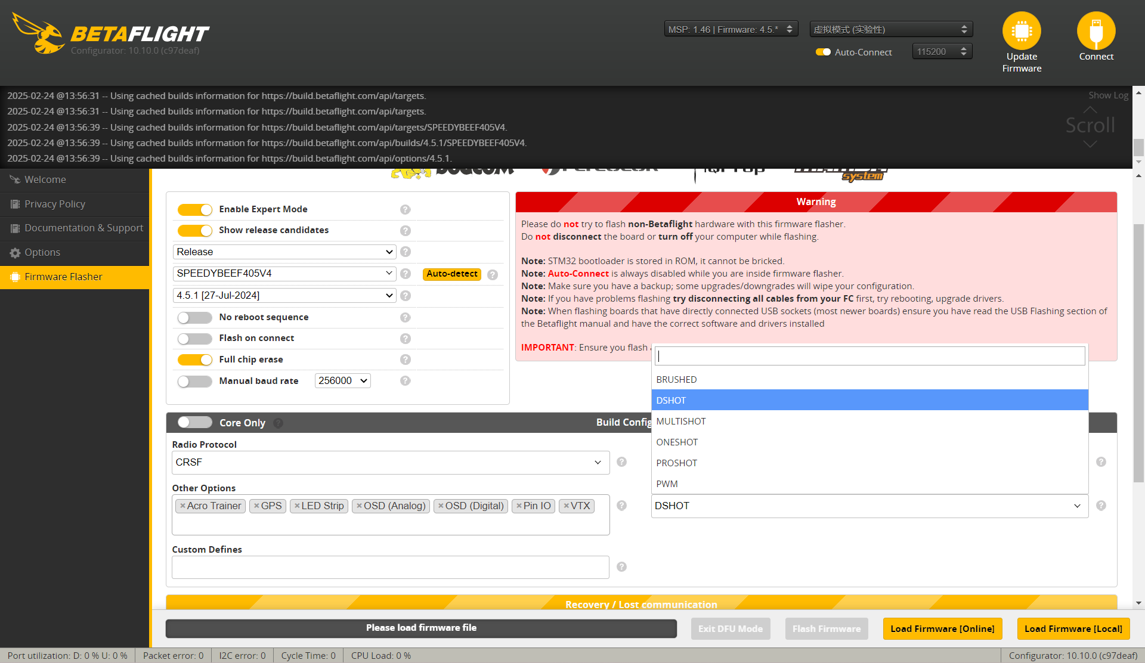Image resolution: width=1145 pixels, height=663 pixels.
Task: Open help for No reboot sequence
Action: [x=406, y=318]
